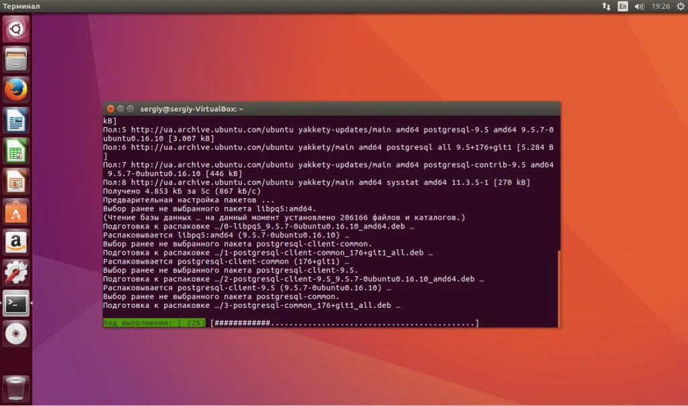The width and height of the screenshot is (688, 406).
Task: Click the terminal vertical scrollbar
Action: coord(558,288)
